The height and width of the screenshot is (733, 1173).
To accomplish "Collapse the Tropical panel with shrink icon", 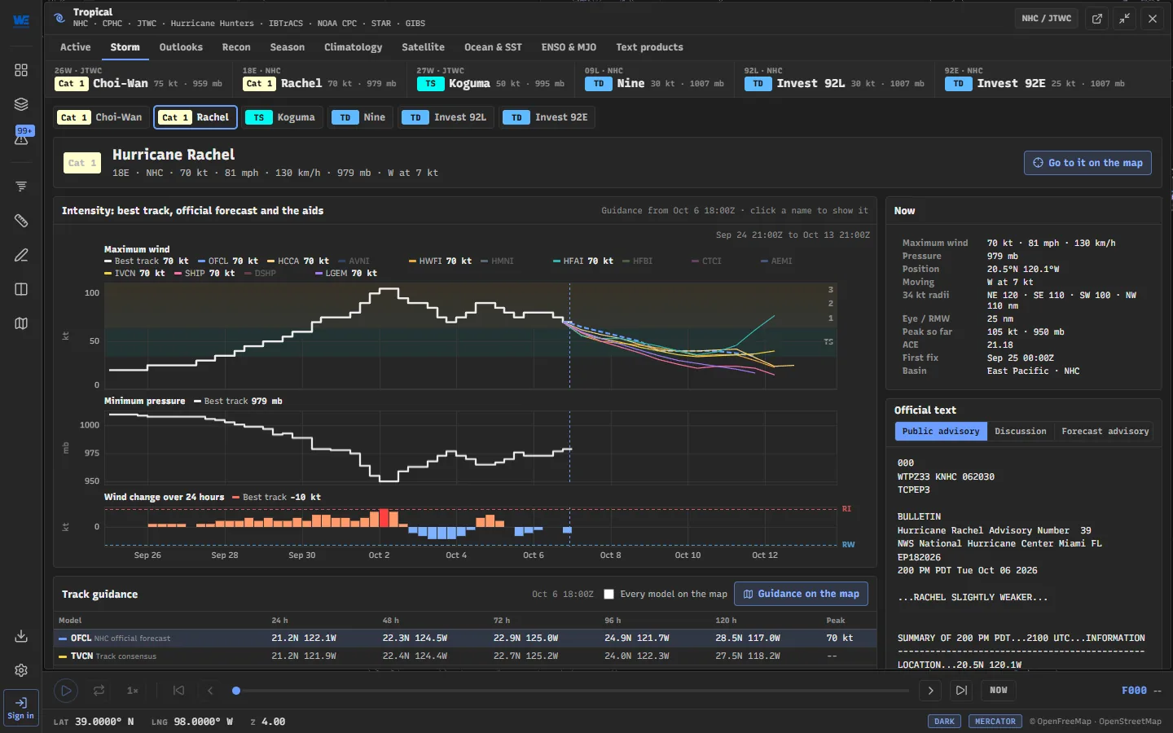I will [x=1125, y=19].
